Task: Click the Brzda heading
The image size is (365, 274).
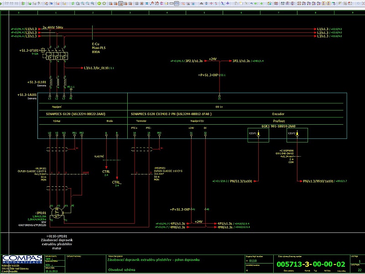Action: 109,121
